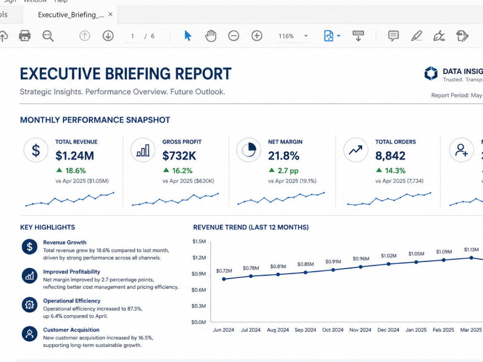Add a sticky note comment
Viewport: 483px width, 362px height.
click(x=393, y=36)
